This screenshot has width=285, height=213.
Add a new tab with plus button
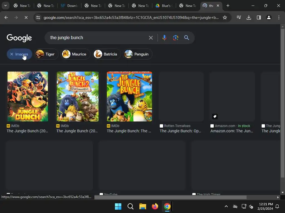coord(228,6)
